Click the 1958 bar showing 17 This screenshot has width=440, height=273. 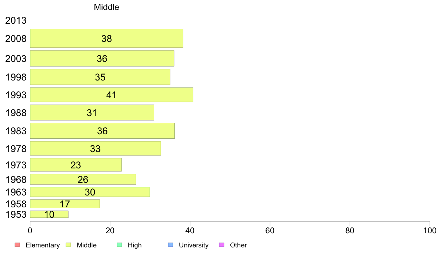pyautogui.click(x=65, y=204)
